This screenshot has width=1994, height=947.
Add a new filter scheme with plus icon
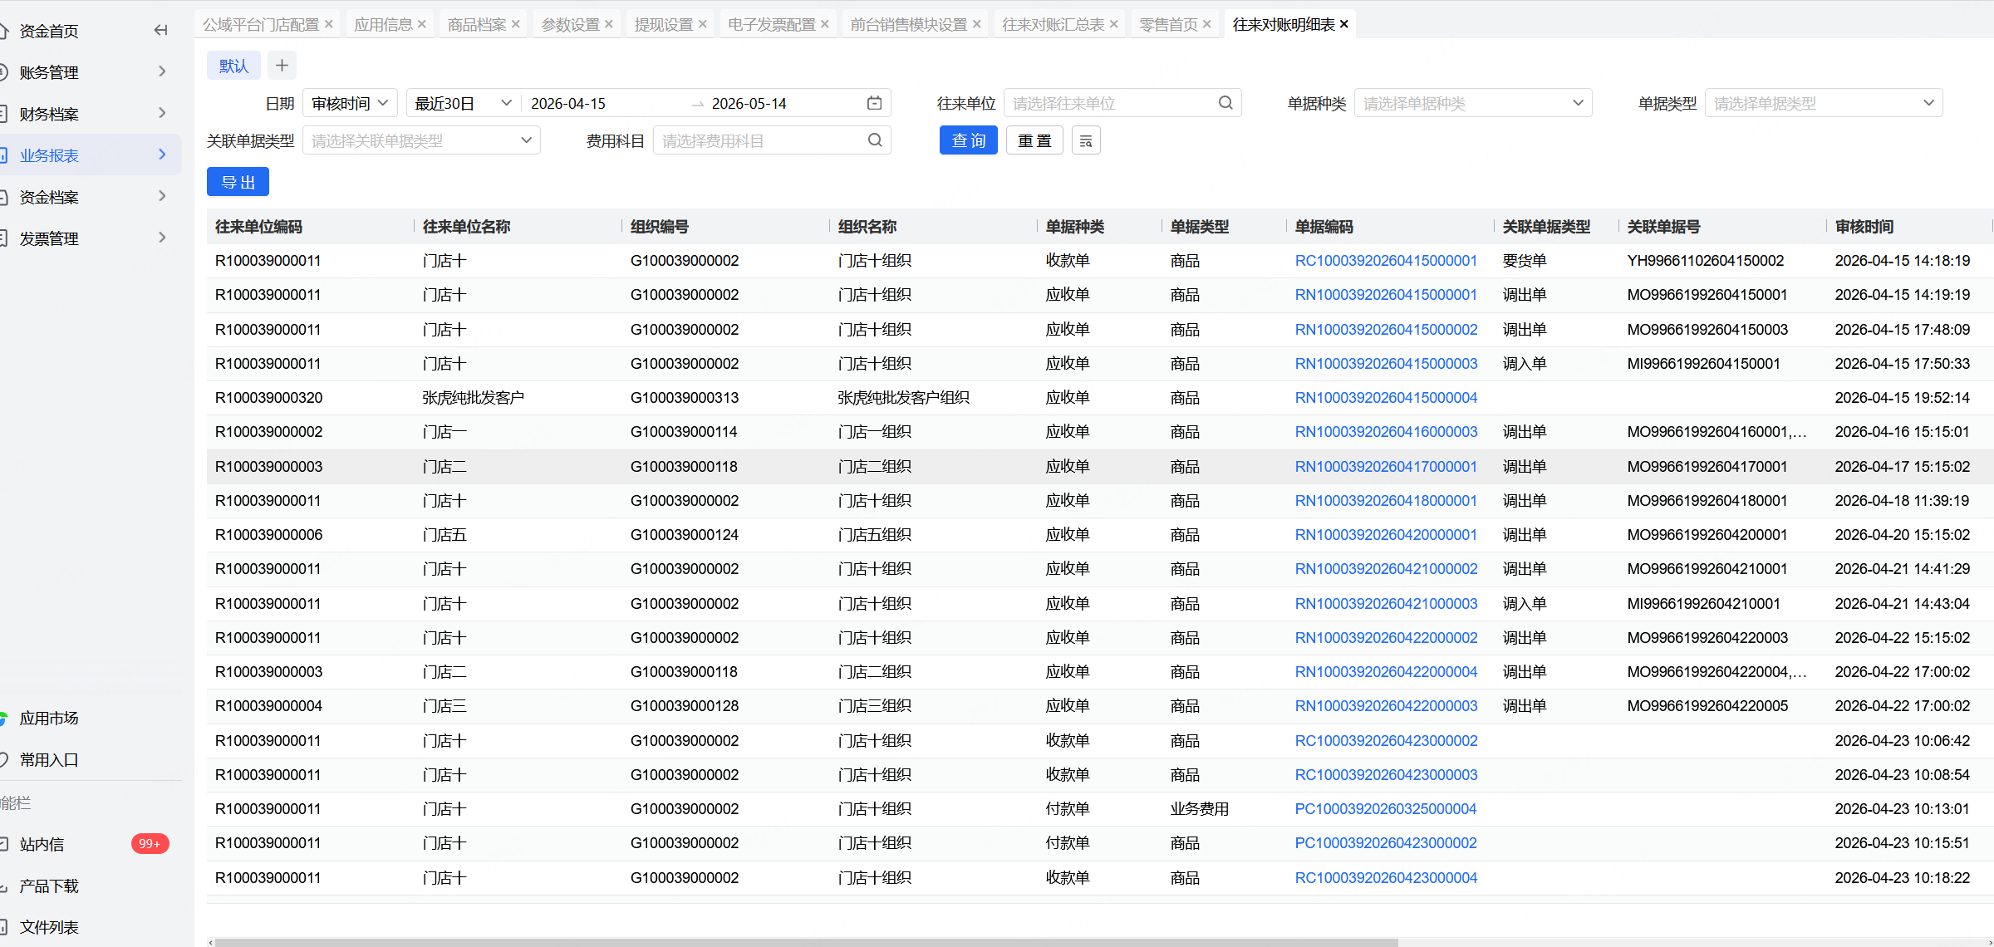click(282, 66)
